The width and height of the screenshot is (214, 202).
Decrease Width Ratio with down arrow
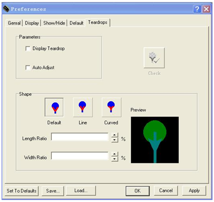click(x=115, y=159)
